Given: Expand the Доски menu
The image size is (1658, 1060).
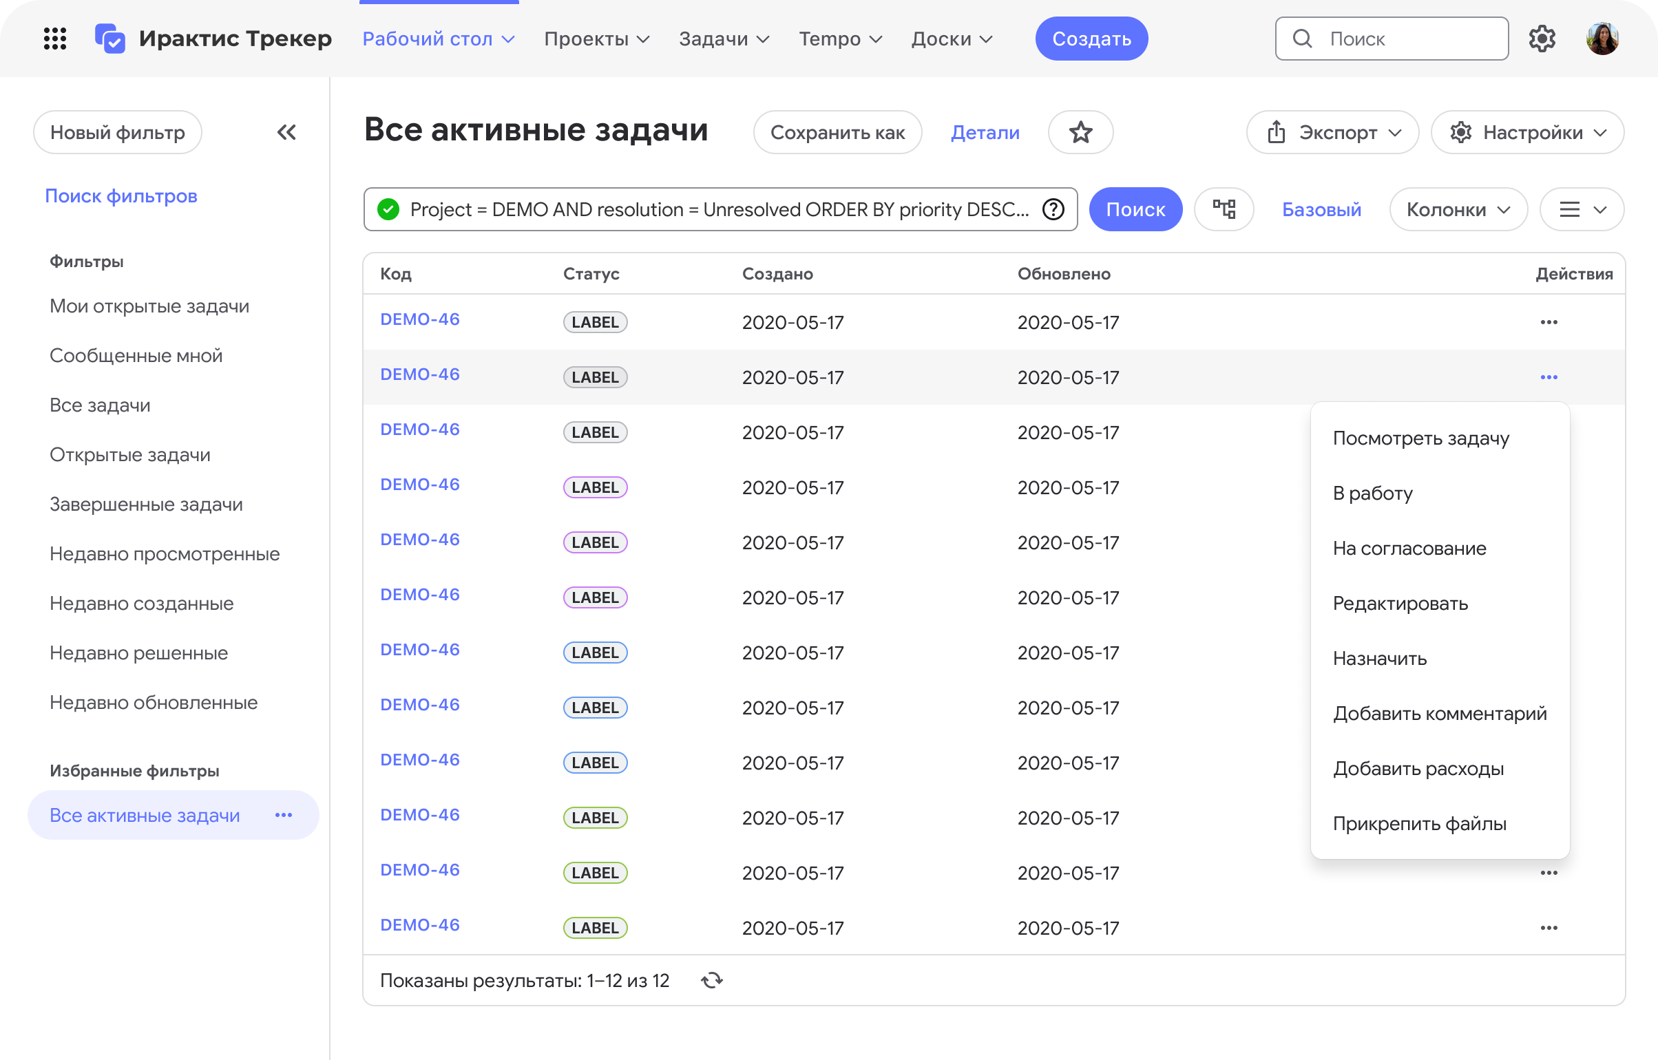Looking at the screenshot, I should (952, 39).
